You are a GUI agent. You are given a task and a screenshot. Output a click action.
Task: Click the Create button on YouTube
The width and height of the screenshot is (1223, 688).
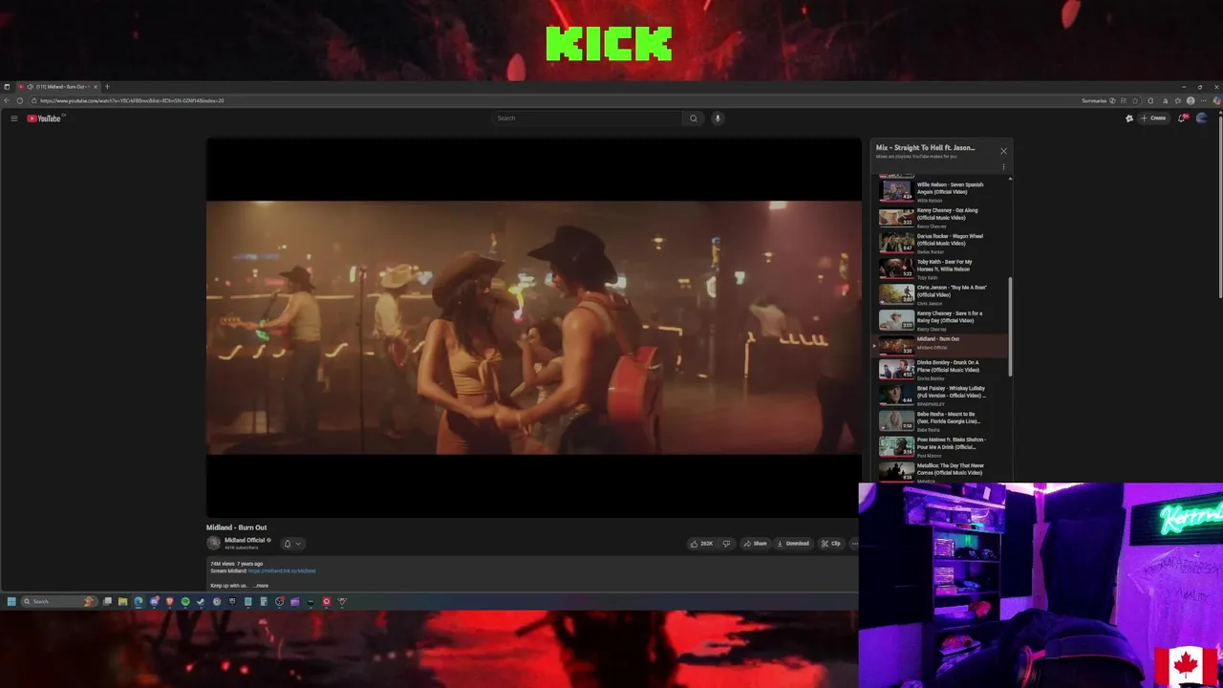(1153, 118)
